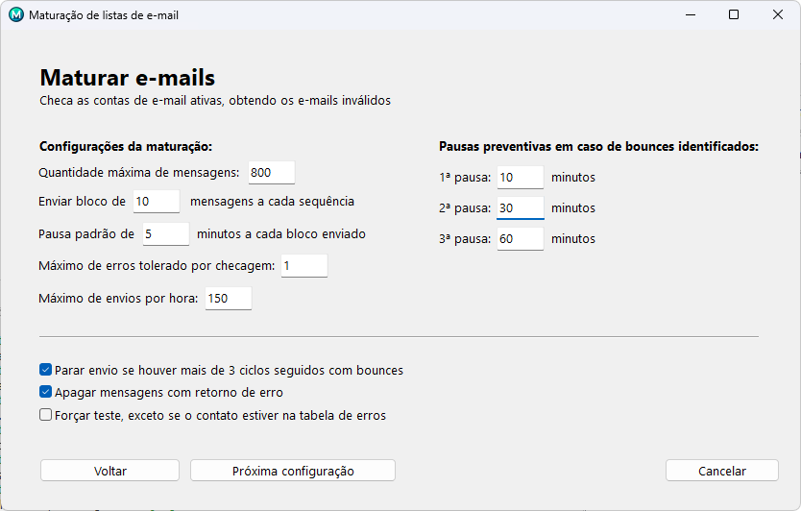Enable the Forçar teste checkbox
This screenshot has height=511, width=801.
(x=46, y=416)
